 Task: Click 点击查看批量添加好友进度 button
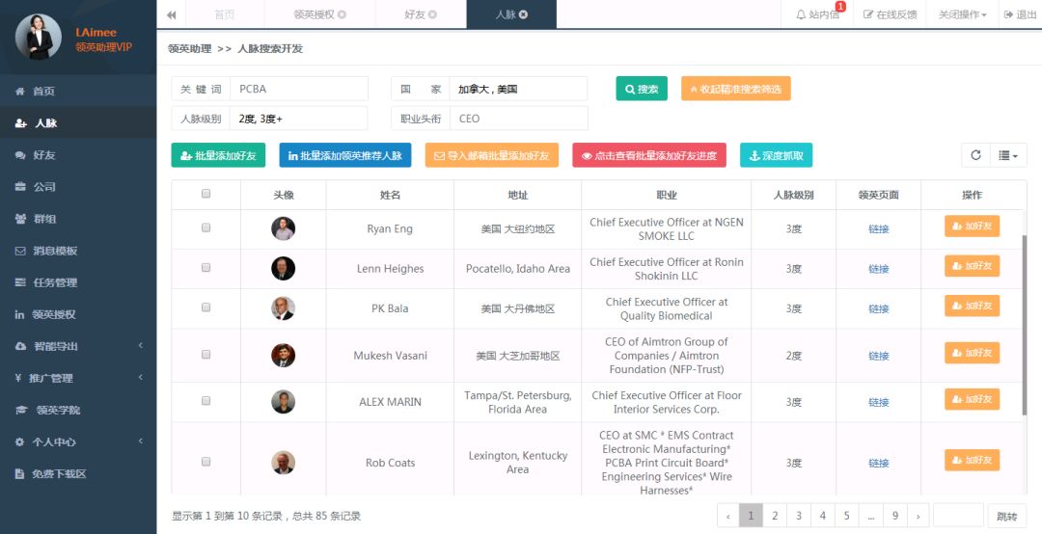coord(649,155)
